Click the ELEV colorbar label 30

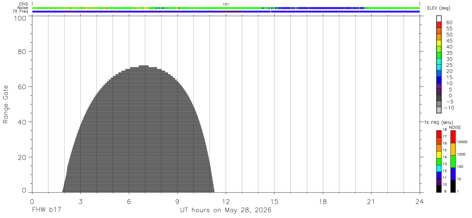click(449, 59)
